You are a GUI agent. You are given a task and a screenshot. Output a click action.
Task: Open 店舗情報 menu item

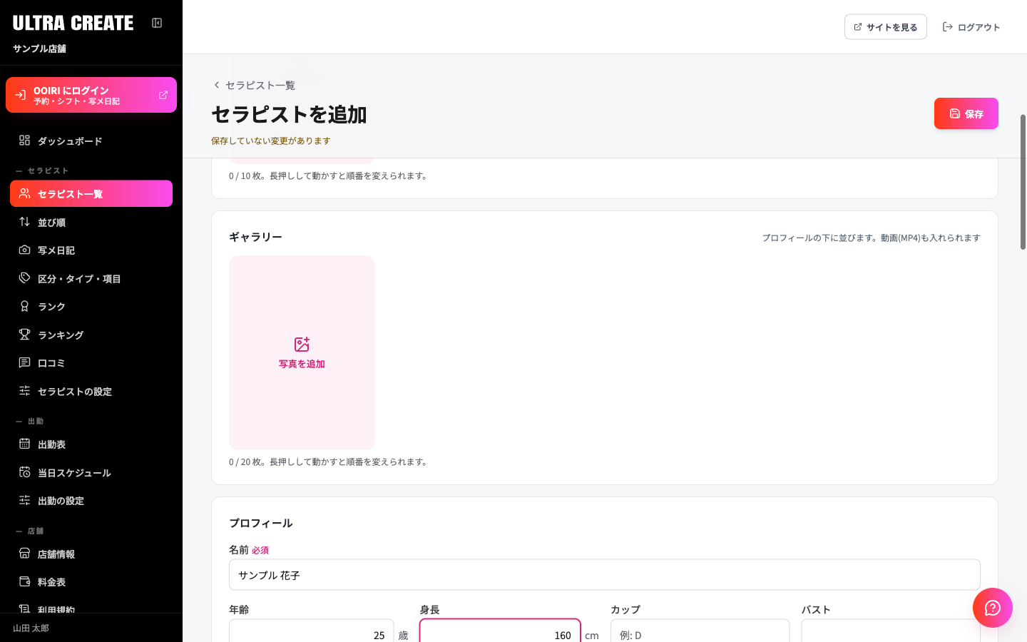click(91, 554)
